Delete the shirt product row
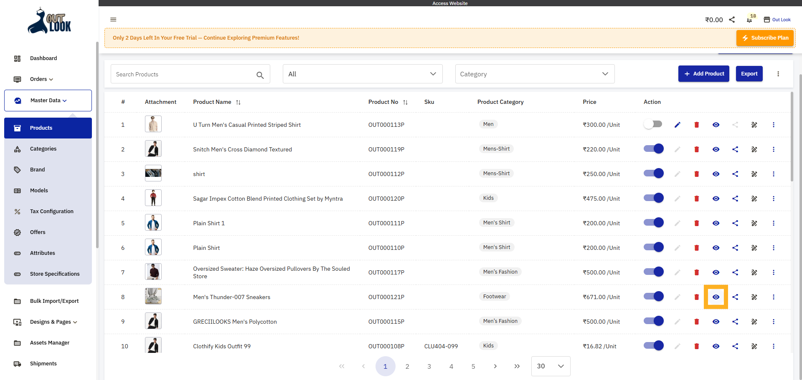The image size is (802, 380). point(696,174)
